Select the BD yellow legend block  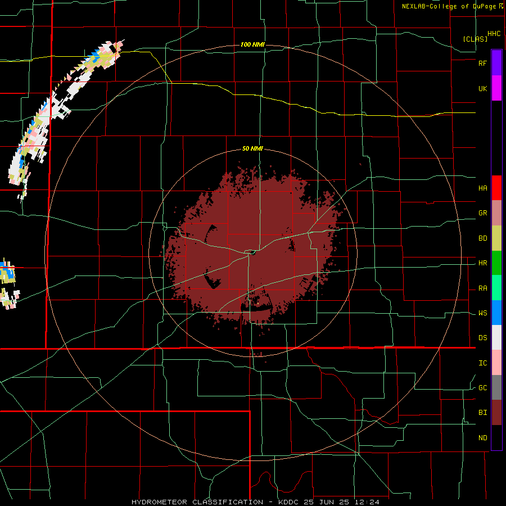pos(496,238)
